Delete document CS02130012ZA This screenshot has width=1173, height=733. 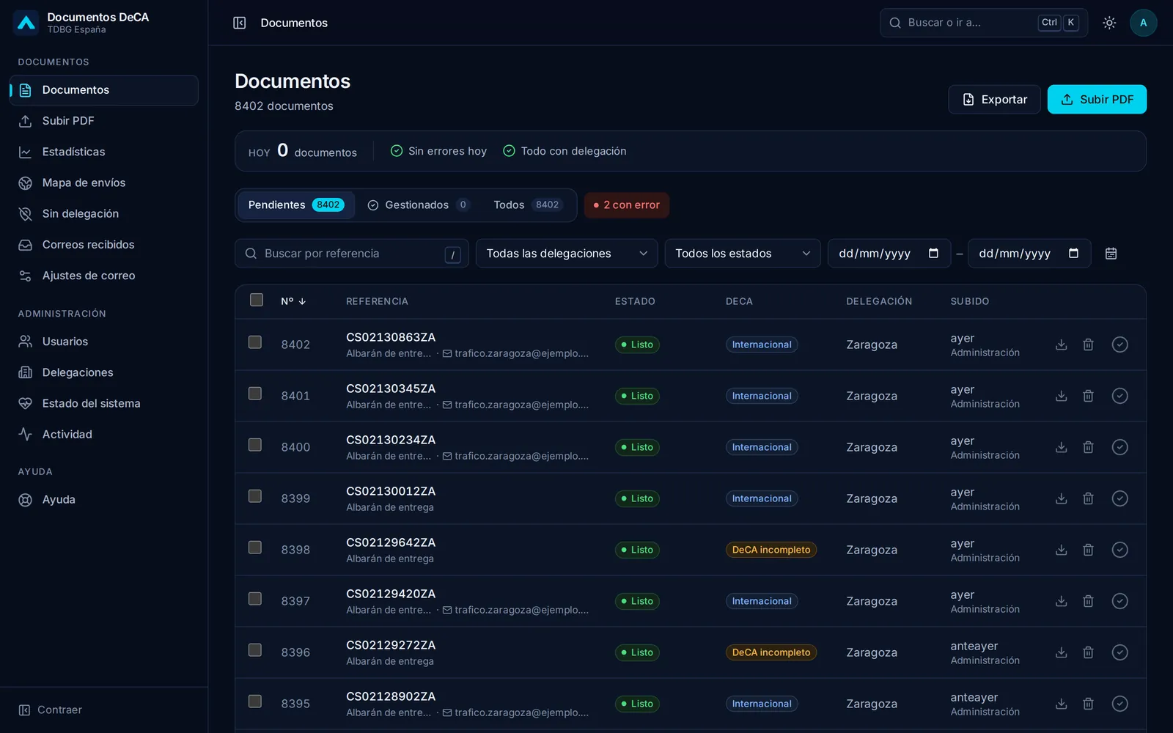pos(1088,498)
